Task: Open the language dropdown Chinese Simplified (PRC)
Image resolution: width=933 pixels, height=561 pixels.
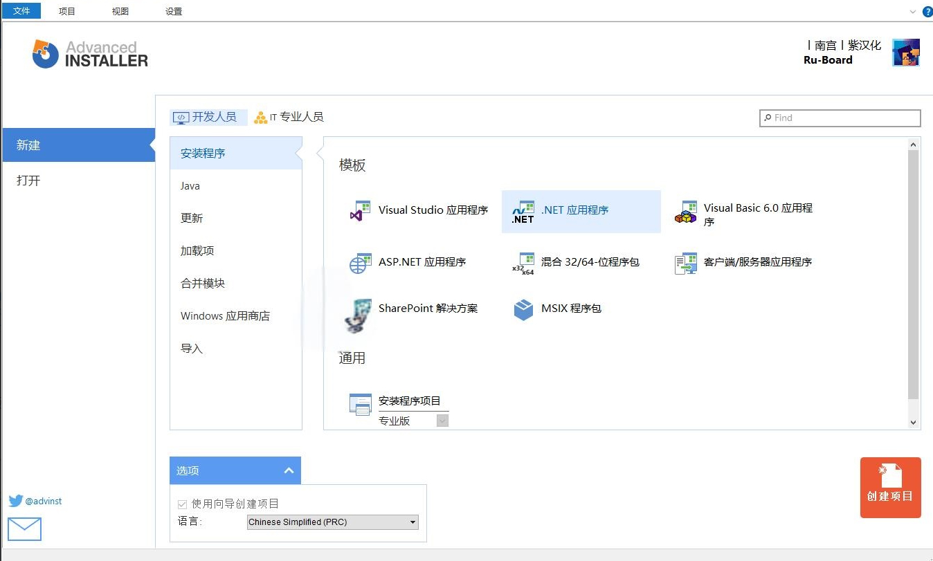Action: tap(333, 522)
